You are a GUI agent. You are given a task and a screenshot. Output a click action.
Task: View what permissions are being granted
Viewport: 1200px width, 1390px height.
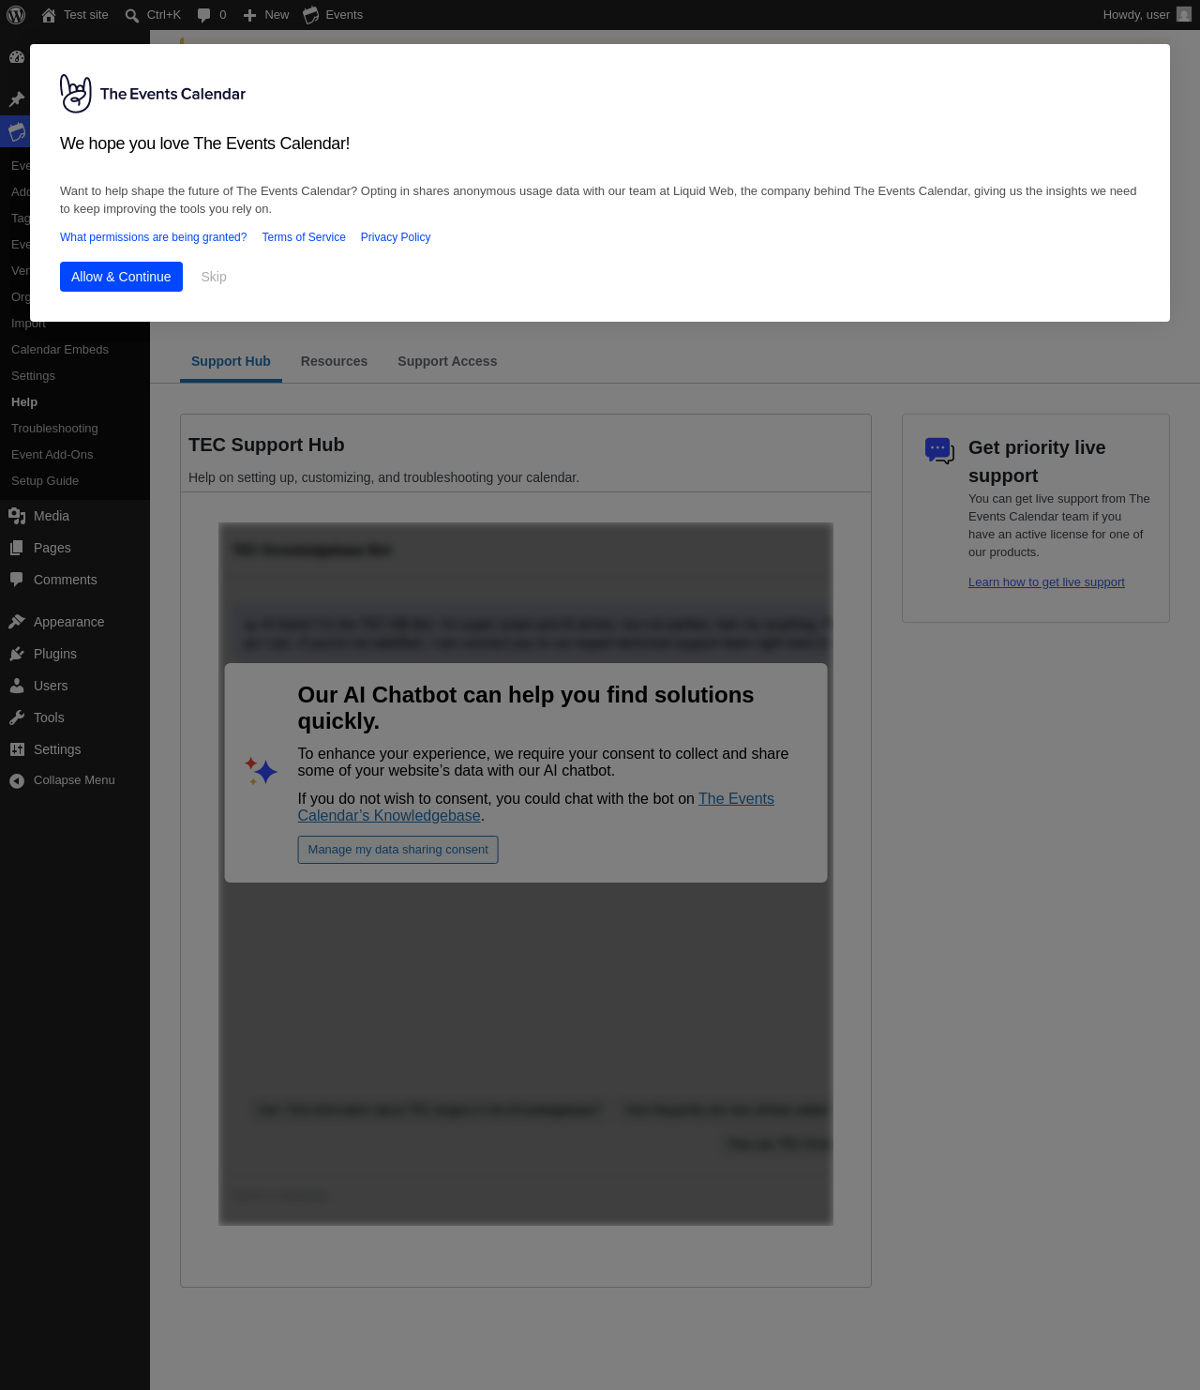click(x=154, y=237)
